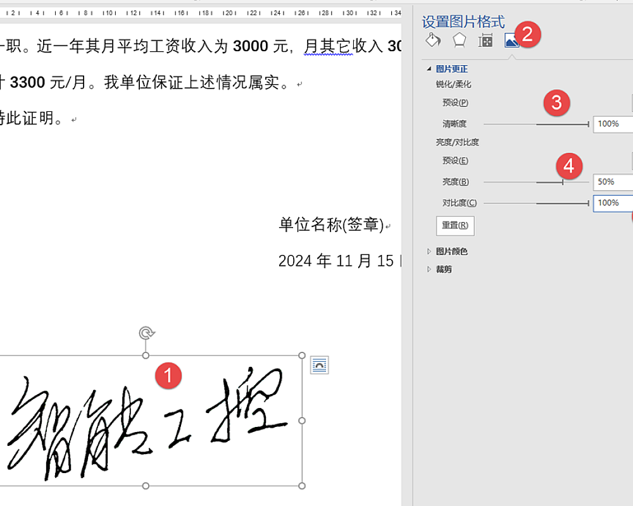Viewport: 633px width, 506px height.
Task: Click the 亮度 brightness slider handle
Action: 563,182
